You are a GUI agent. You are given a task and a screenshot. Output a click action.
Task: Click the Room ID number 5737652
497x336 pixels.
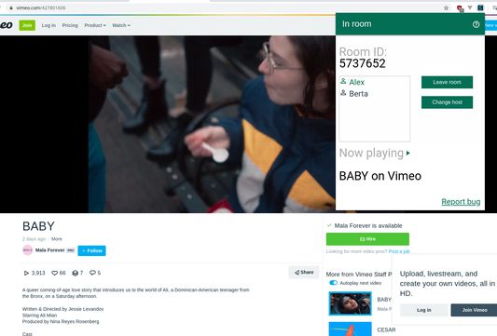[363, 63]
